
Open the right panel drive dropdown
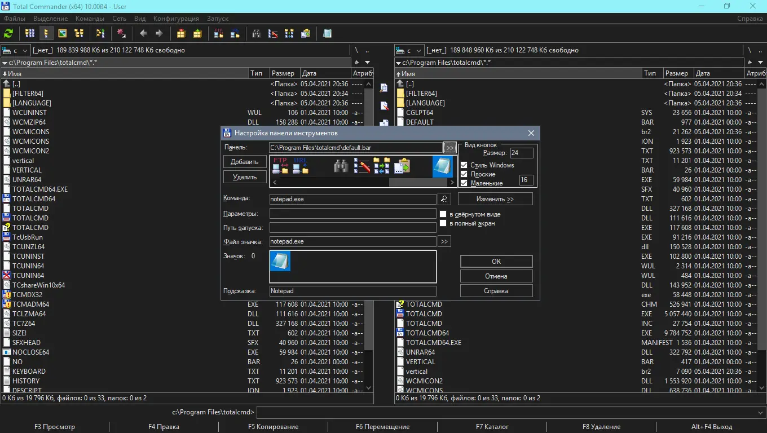[410, 51]
